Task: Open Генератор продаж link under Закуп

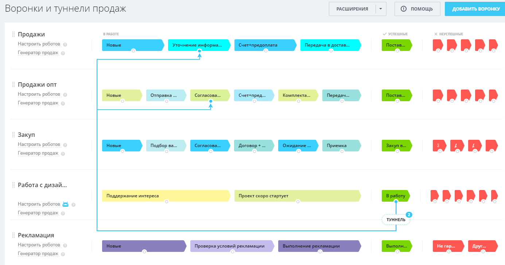Action: (x=38, y=153)
